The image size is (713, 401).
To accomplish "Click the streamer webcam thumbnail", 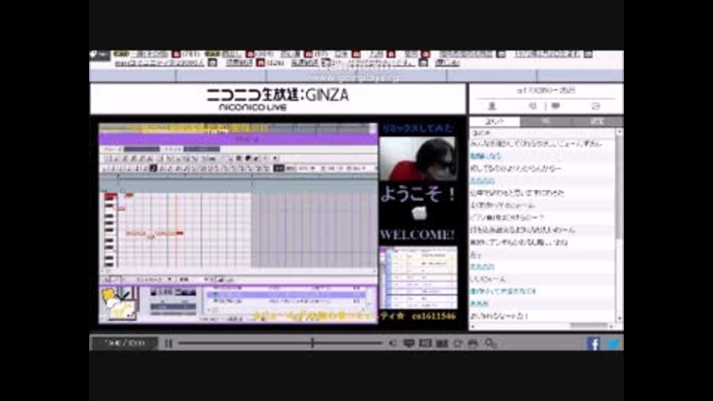I will [x=417, y=159].
